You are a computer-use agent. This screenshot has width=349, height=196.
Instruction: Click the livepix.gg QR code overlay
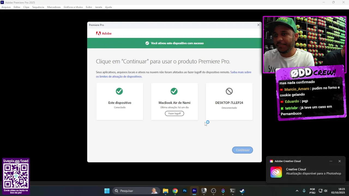pyautogui.click(x=16, y=176)
